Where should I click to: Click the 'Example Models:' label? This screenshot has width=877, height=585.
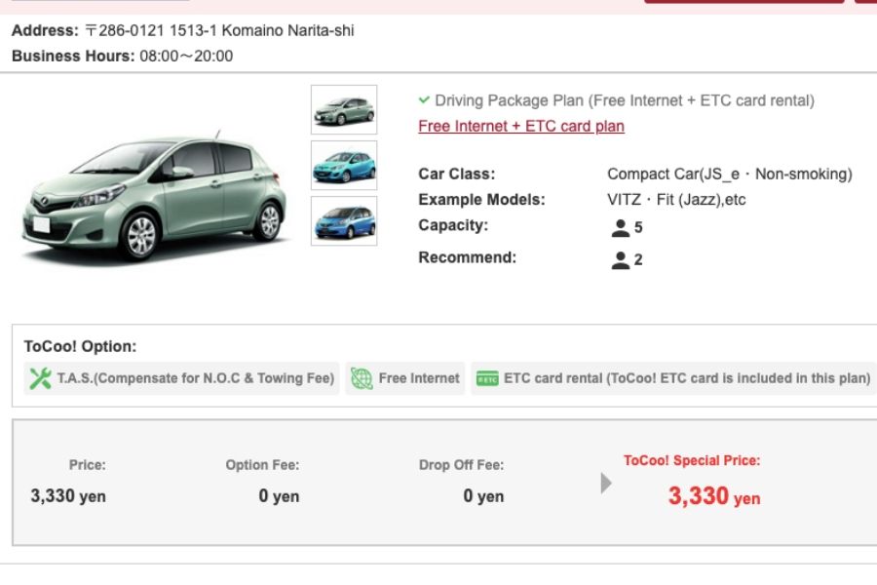481,200
